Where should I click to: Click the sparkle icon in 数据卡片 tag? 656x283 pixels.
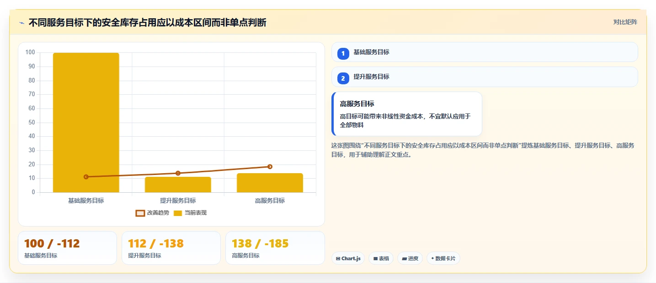[x=432, y=258]
